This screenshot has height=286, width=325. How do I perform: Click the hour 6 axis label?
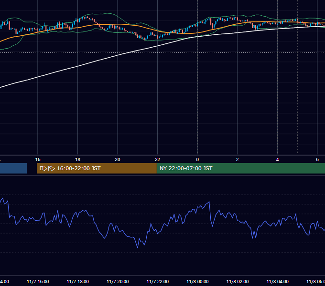(x=317, y=160)
